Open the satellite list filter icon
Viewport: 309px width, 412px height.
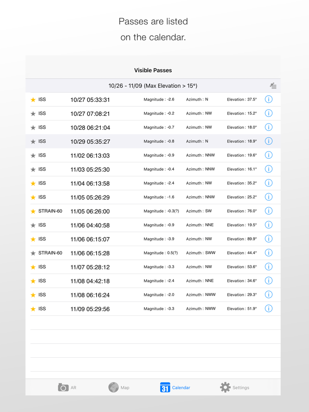[x=273, y=86]
